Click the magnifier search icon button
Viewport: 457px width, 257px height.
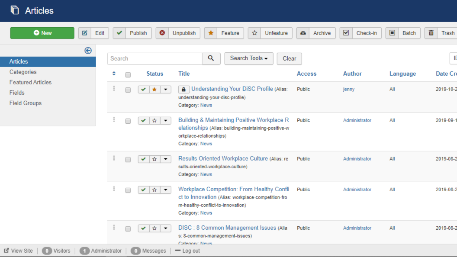pyautogui.click(x=211, y=58)
